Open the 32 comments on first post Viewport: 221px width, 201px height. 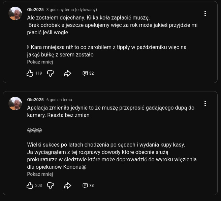click(88, 73)
